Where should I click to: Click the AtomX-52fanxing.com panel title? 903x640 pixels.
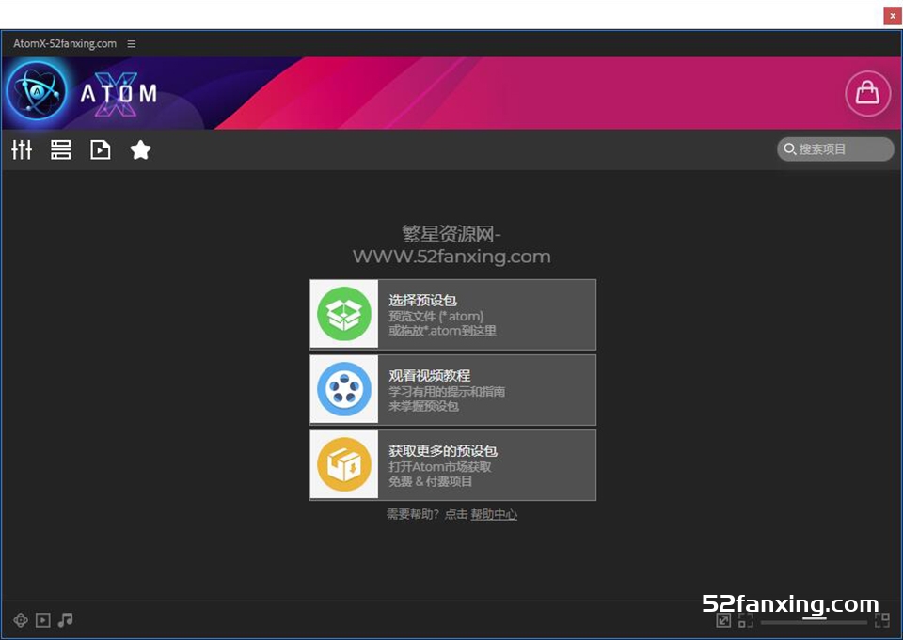point(65,44)
